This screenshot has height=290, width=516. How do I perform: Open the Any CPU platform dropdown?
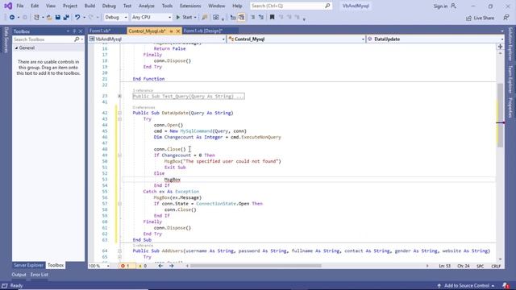coord(169,17)
